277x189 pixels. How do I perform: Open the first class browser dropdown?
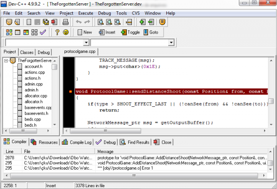pyautogui.click(x=86, y=43)
